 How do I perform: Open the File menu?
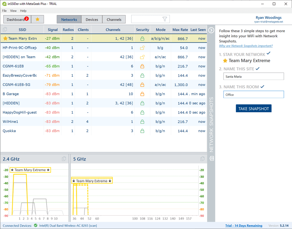[x=4, y=11]
